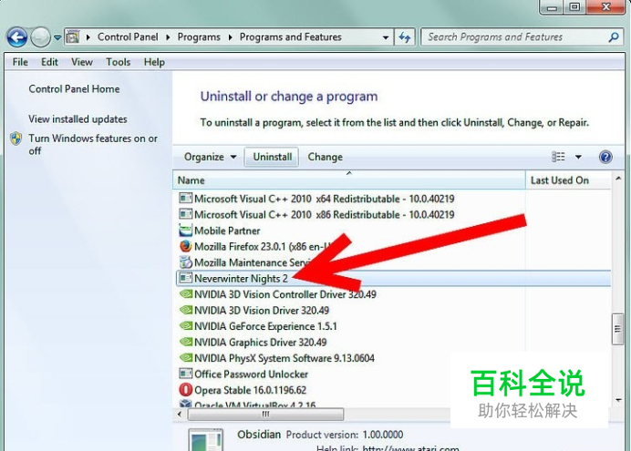Image resolution: width=631 pixels, height=451 pixels.
Task: Open the Tools menu
Action: [119, 62]
